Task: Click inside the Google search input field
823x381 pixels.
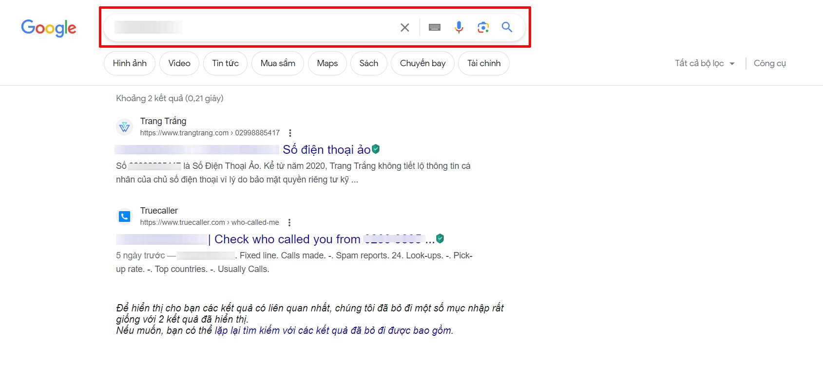Action: 251,27
